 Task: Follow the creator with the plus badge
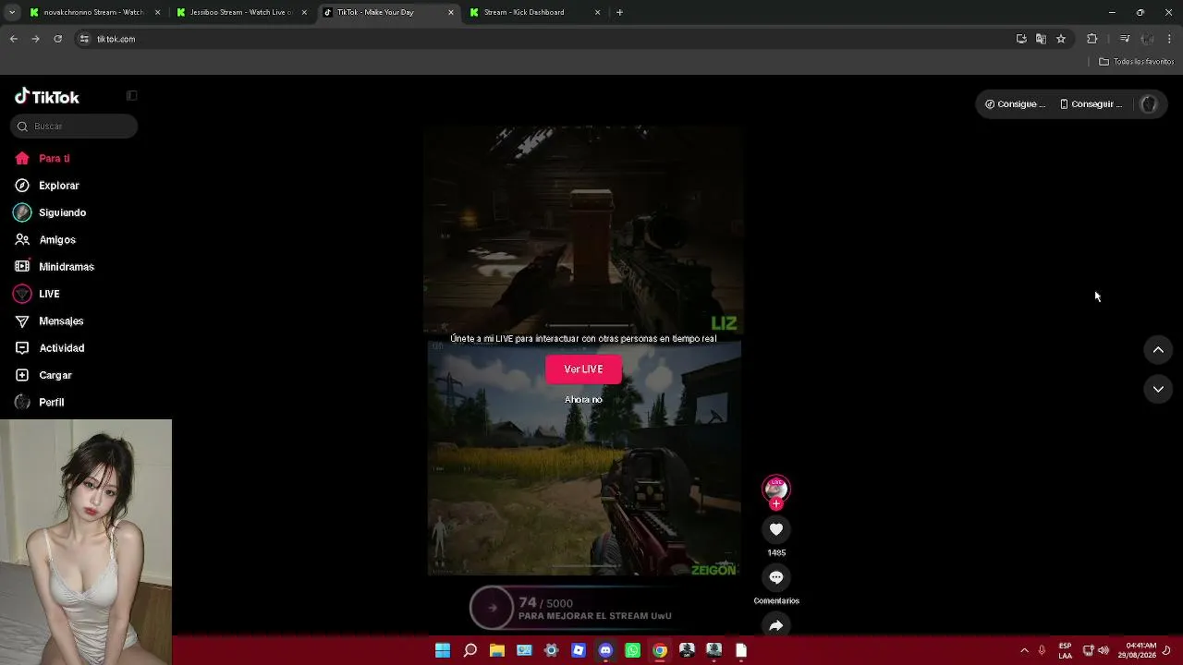tap(776, 503)
